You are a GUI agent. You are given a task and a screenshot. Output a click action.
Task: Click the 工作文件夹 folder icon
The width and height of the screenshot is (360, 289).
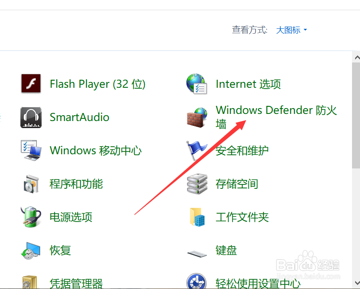196,217
